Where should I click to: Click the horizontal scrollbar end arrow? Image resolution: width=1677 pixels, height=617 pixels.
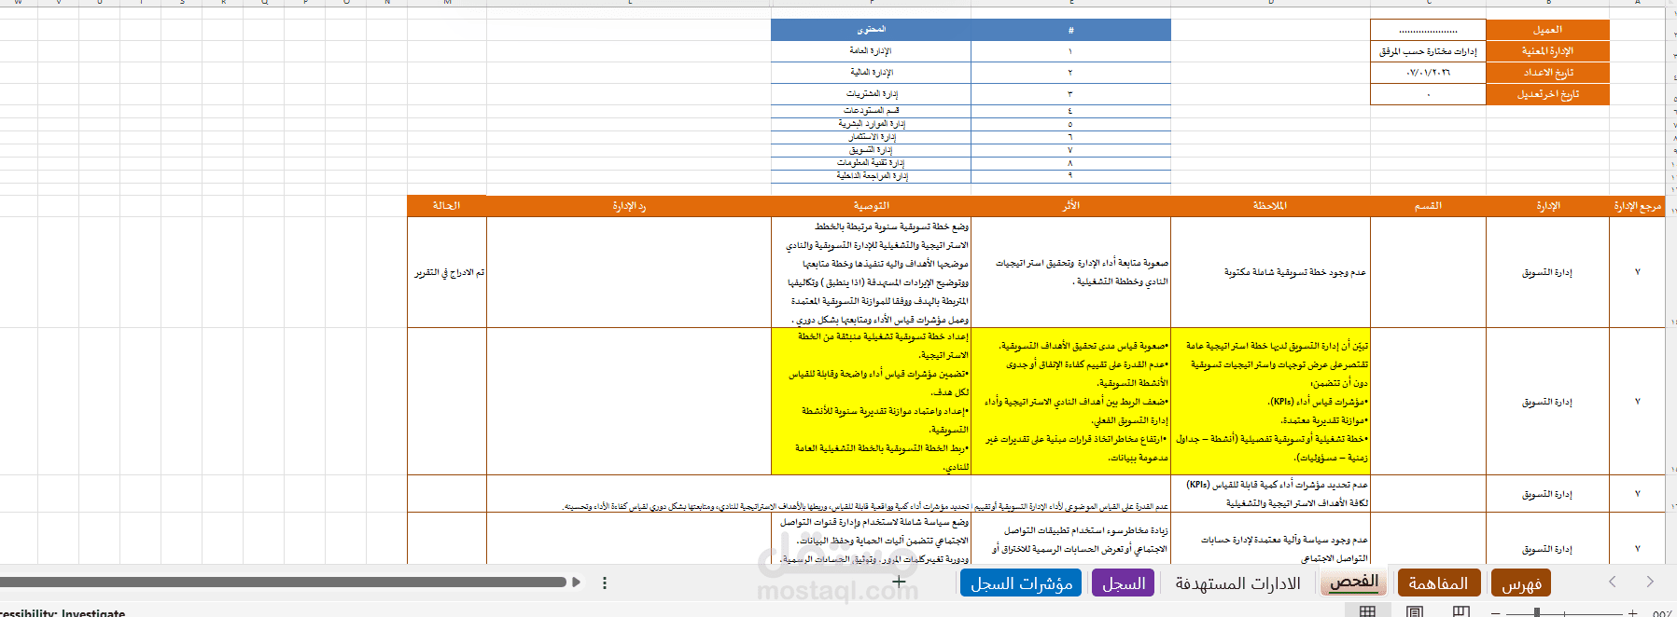(x=576, y=583)
